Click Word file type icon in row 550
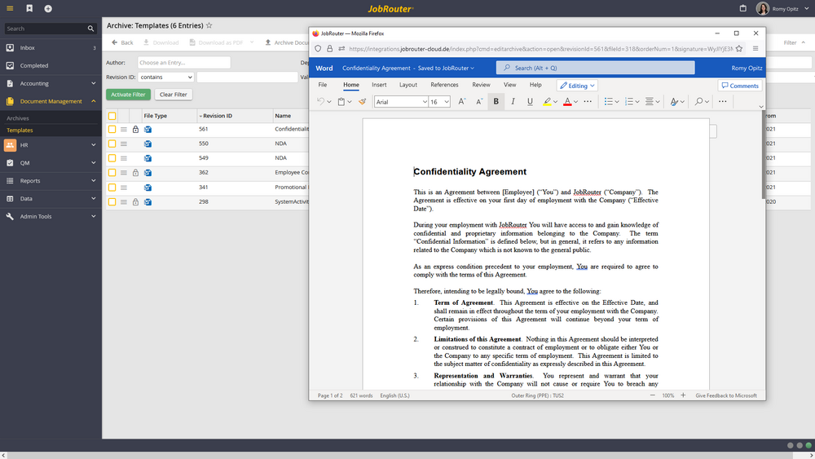The height and width of the screenshot is (459, 815). pos(148,143)
